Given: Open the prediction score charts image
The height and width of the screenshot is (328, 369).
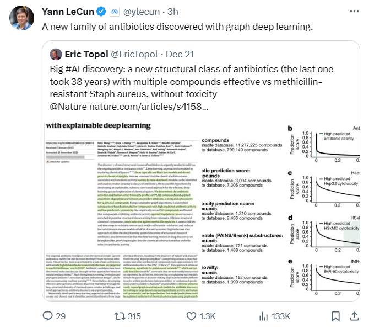Looking at the screenshot, I should tap(280, 210).
